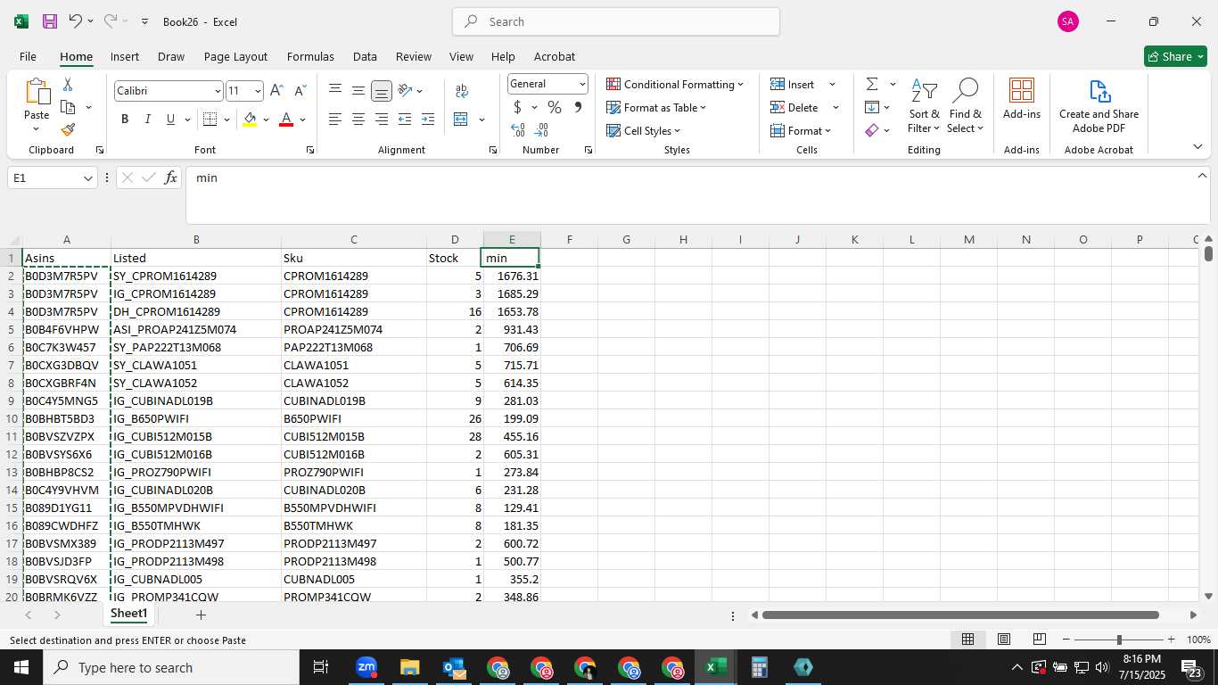The height and width of the screenshot is (685, 1218).
Task: Zoom out with the minus button
Action: 1066,640
